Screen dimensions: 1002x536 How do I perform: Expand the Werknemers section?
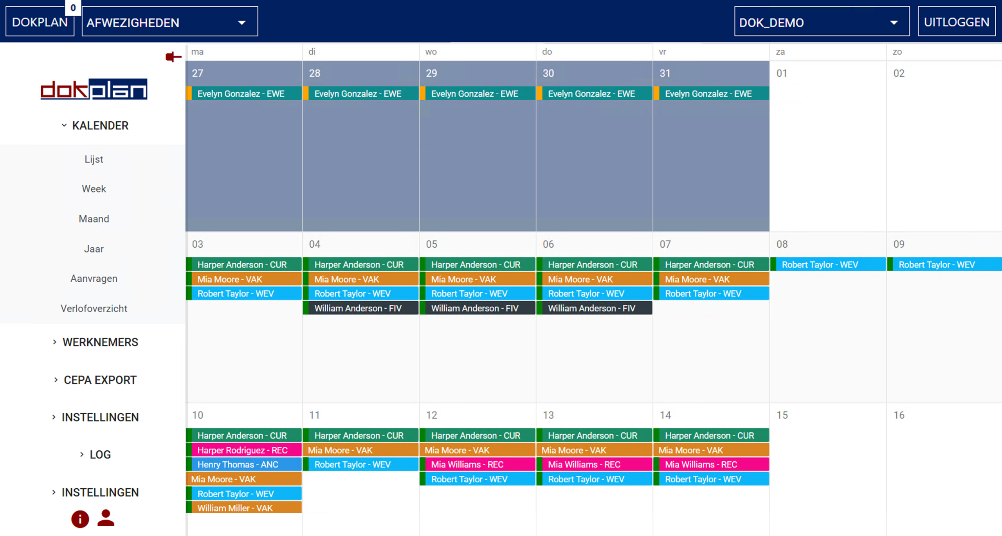point(96,342)
